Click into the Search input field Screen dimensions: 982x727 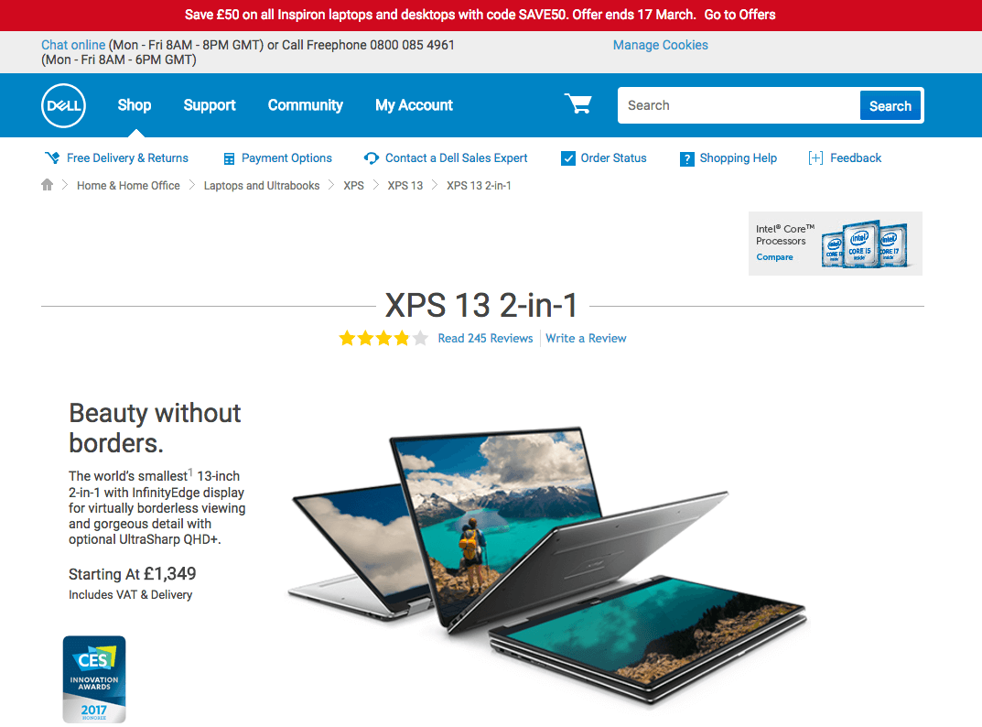tap(739, 105)
